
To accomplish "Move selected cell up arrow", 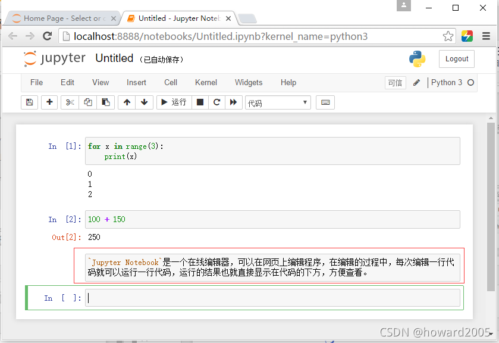I will point(127,102).
